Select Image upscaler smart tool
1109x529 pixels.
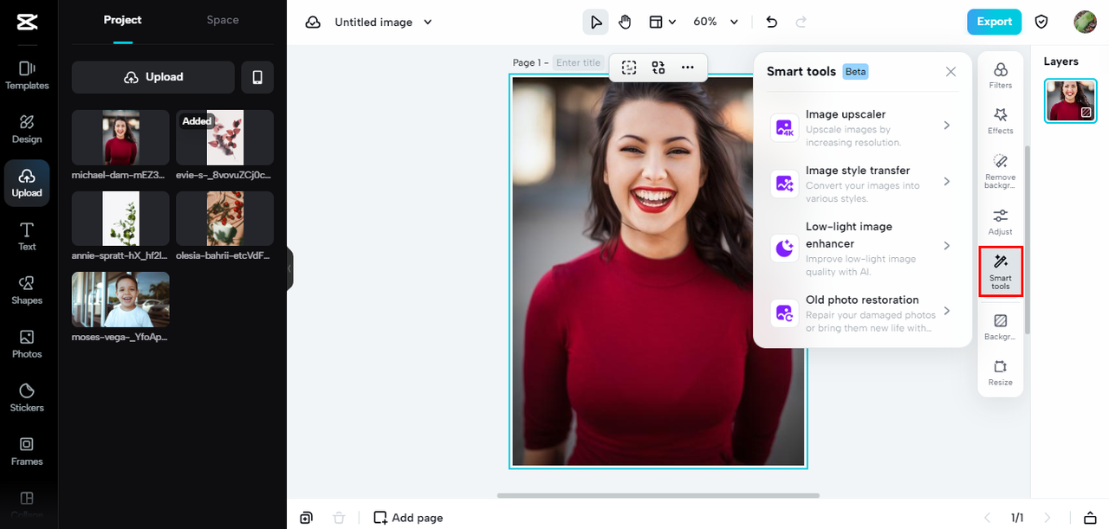[x=862, y=127]
